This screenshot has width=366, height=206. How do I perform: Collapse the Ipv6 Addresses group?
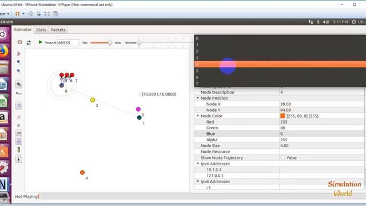[198, 181]
